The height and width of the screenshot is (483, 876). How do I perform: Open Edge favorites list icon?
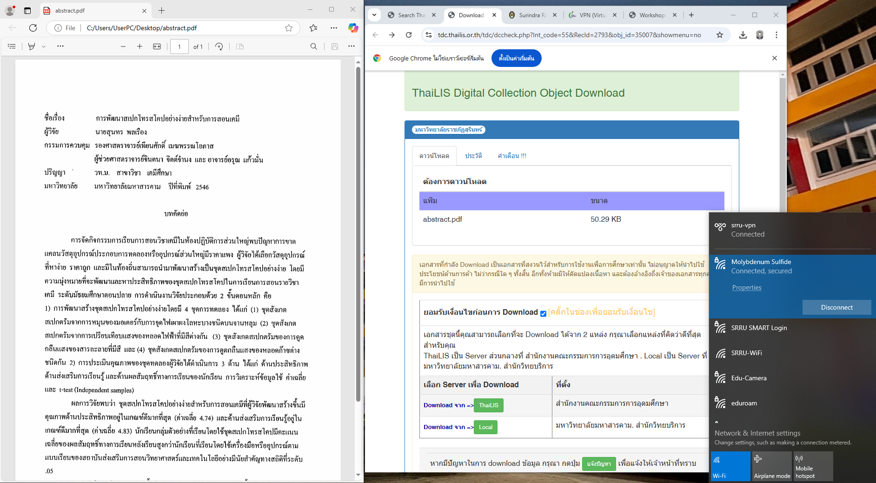click(x=313, y=28)
